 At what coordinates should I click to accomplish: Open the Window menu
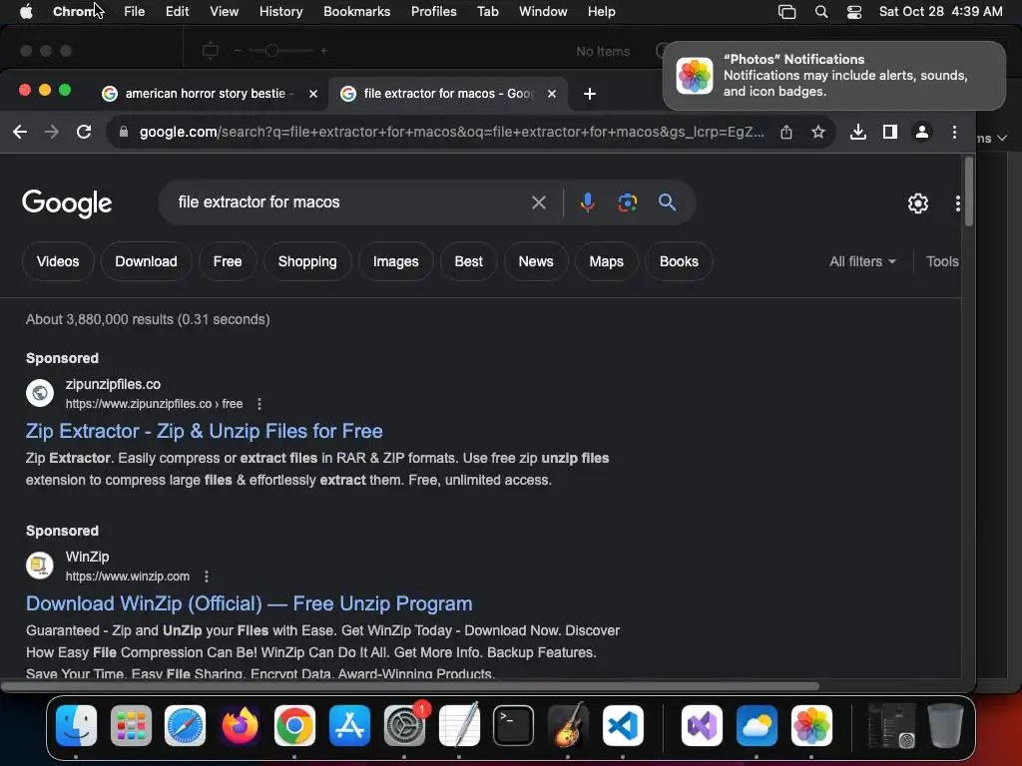coord(543,12)
